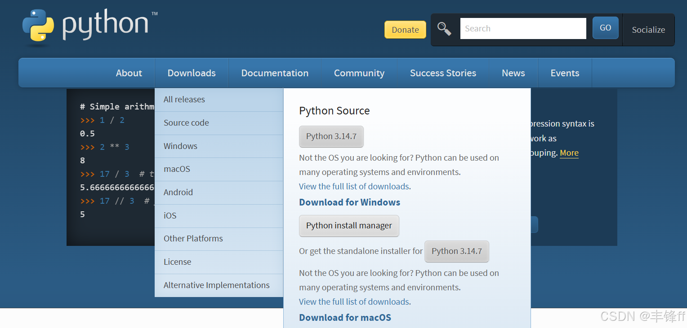The image size is (687, 328).
Task: Click the magnifying glass search icon
Action: [x=444, y=29]
